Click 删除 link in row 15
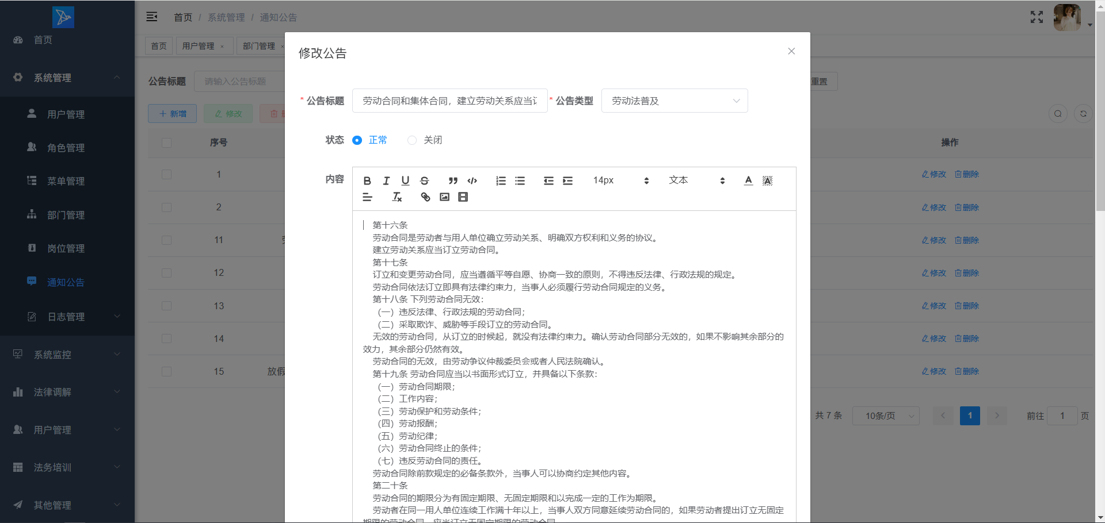 coord(967,371)
